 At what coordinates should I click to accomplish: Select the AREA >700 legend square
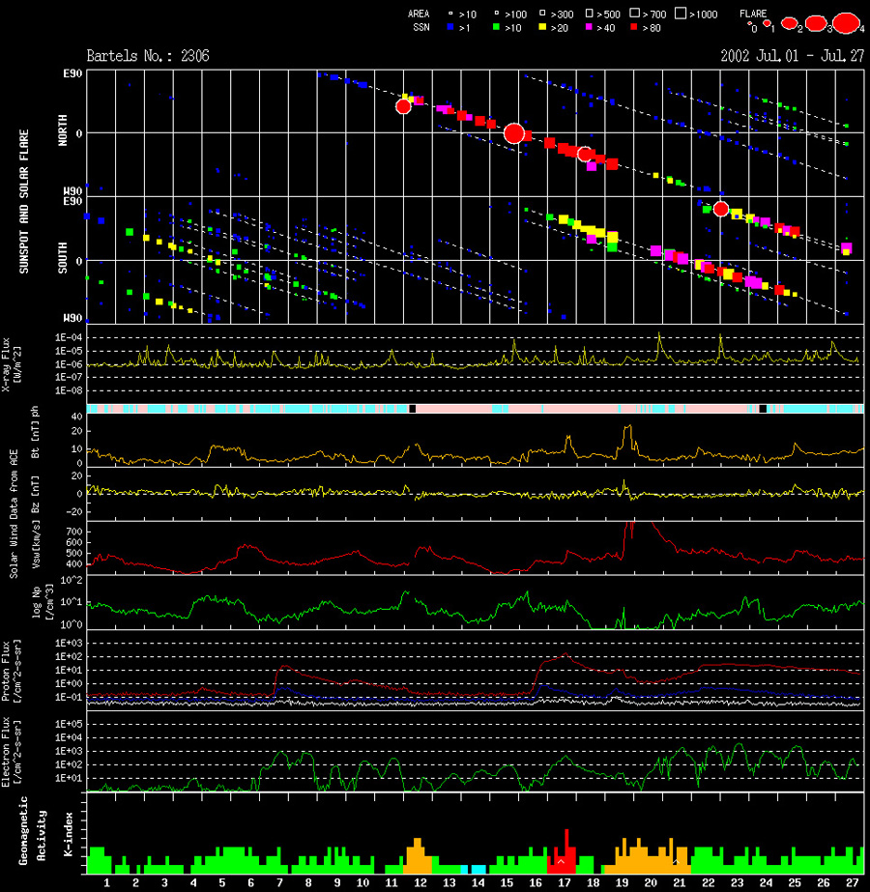click(x=634, y=13)
